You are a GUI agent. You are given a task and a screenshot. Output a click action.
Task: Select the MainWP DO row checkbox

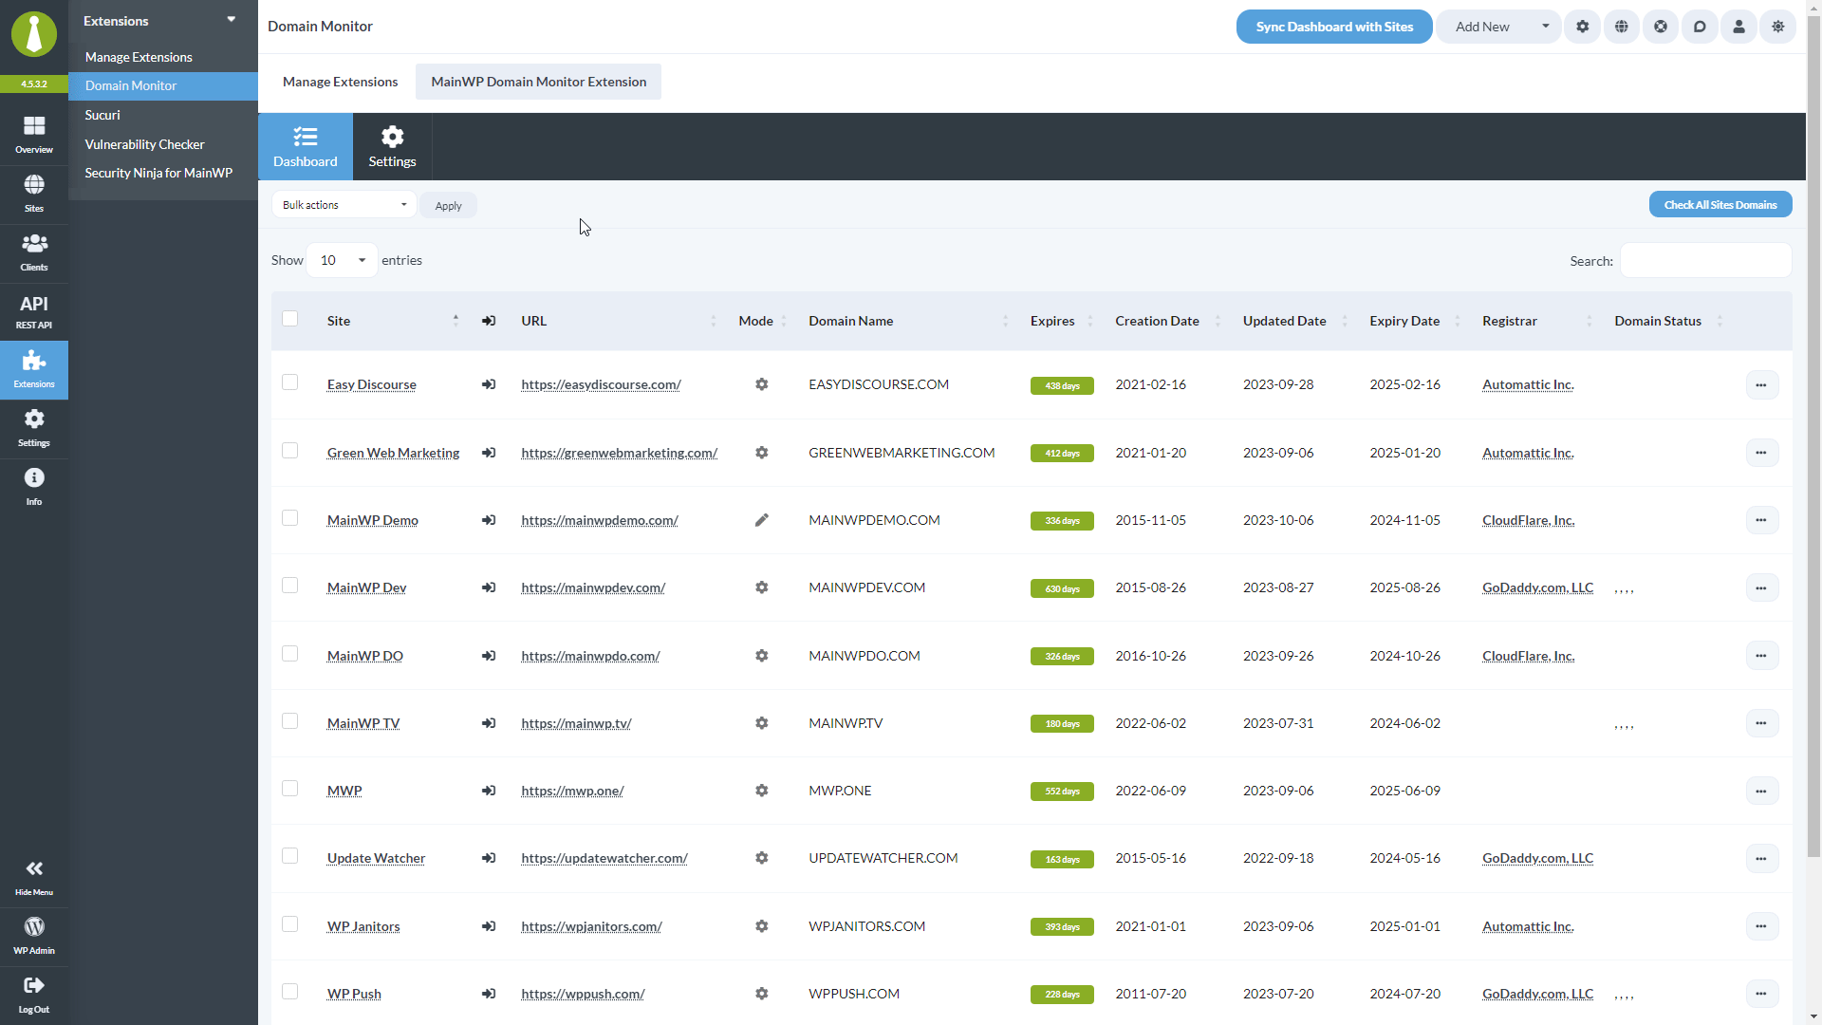(x=290, y=654)
